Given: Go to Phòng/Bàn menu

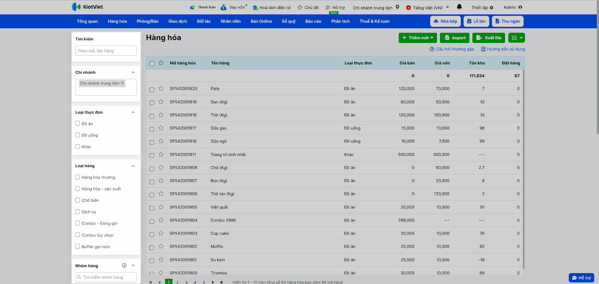Looking at the screenshot, I should (x=148, y=21).
